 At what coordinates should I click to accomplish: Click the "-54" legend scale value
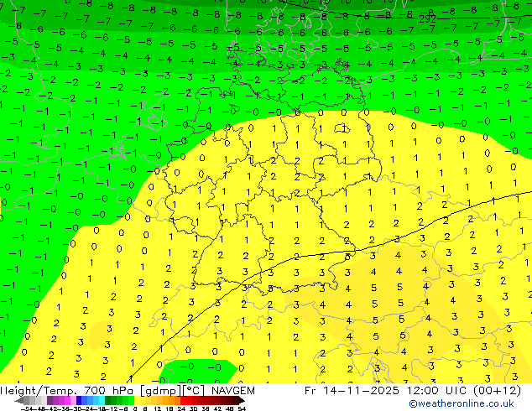pos(27,409)
